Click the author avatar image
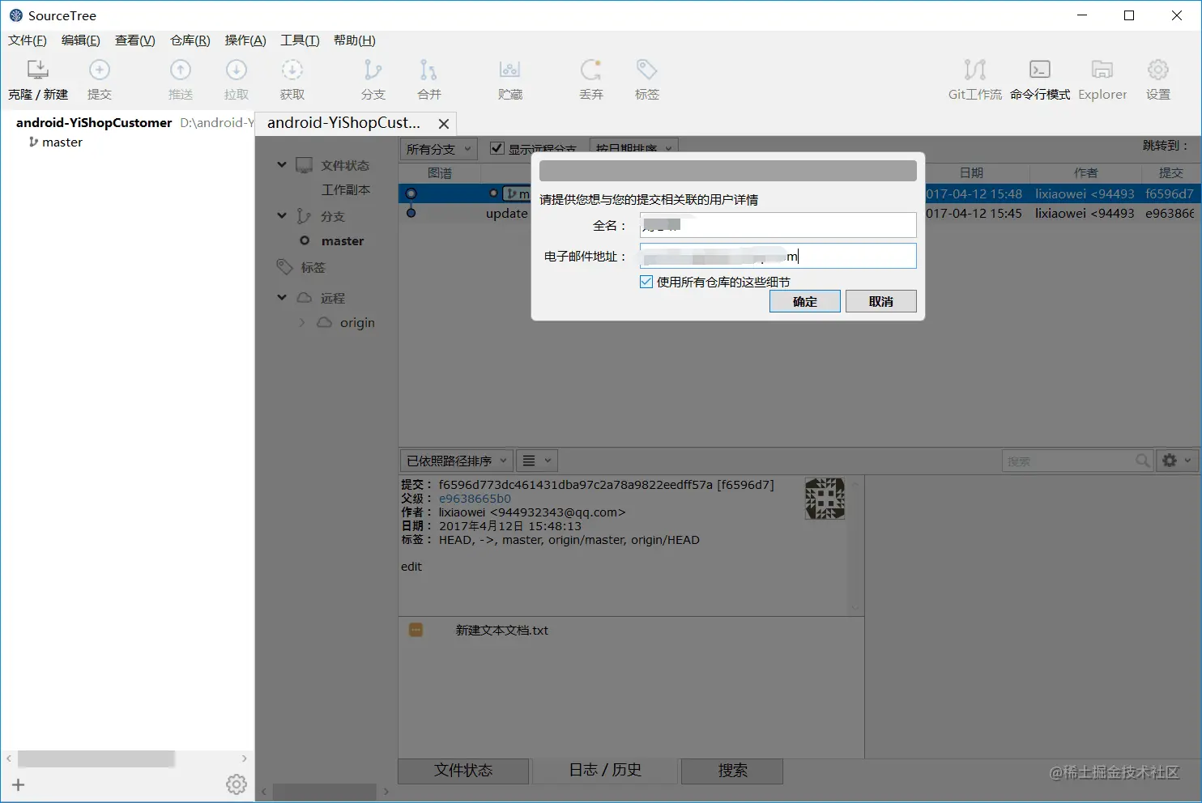The image size is (1202, 803). 825,499
